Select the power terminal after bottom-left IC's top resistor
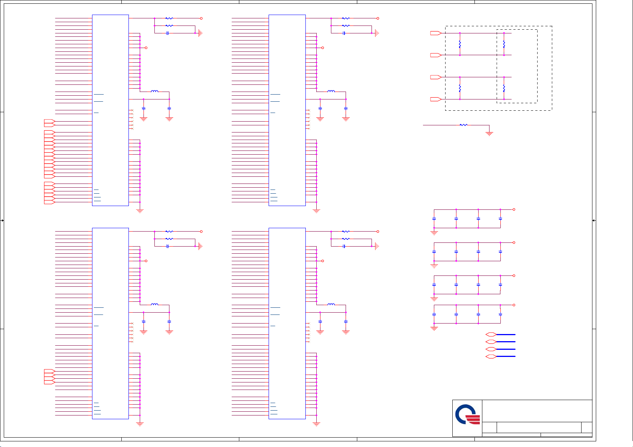Image resolution: width=633 pixels, height=447 pixels. coord(201,232)
